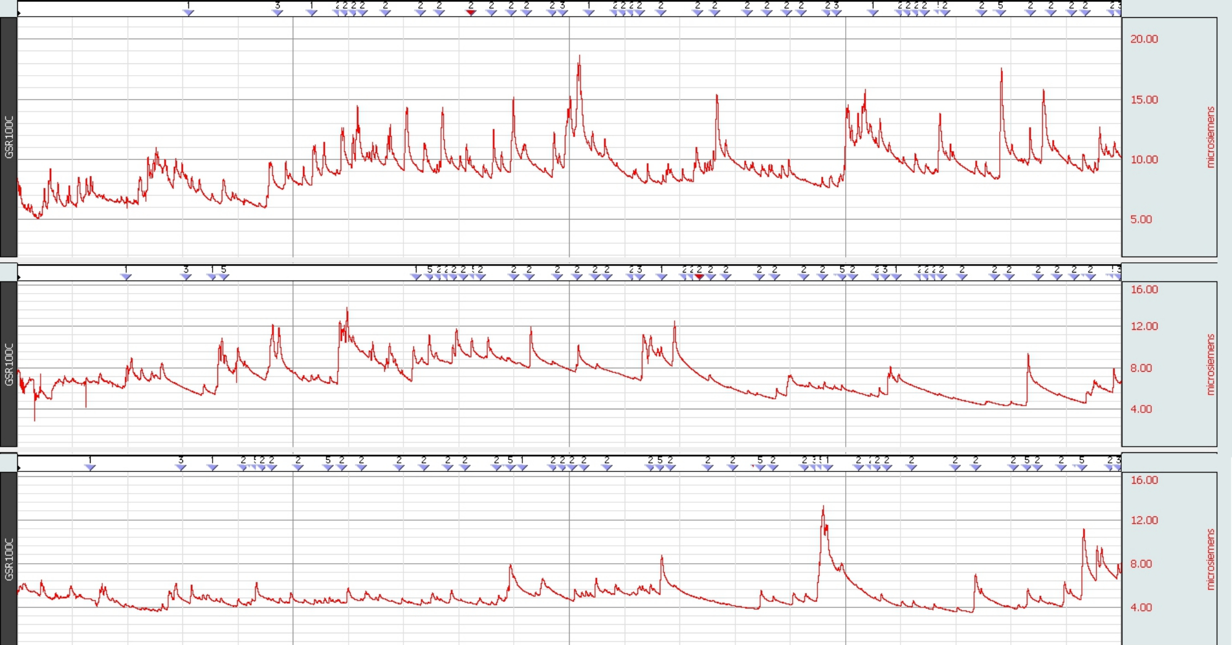Image resolution: width=1232 pixels, height=645 pixels.
Task: Select last marker labeled 5 in bottom graph
Action: pyautogui.click(x=1082, y=468)
